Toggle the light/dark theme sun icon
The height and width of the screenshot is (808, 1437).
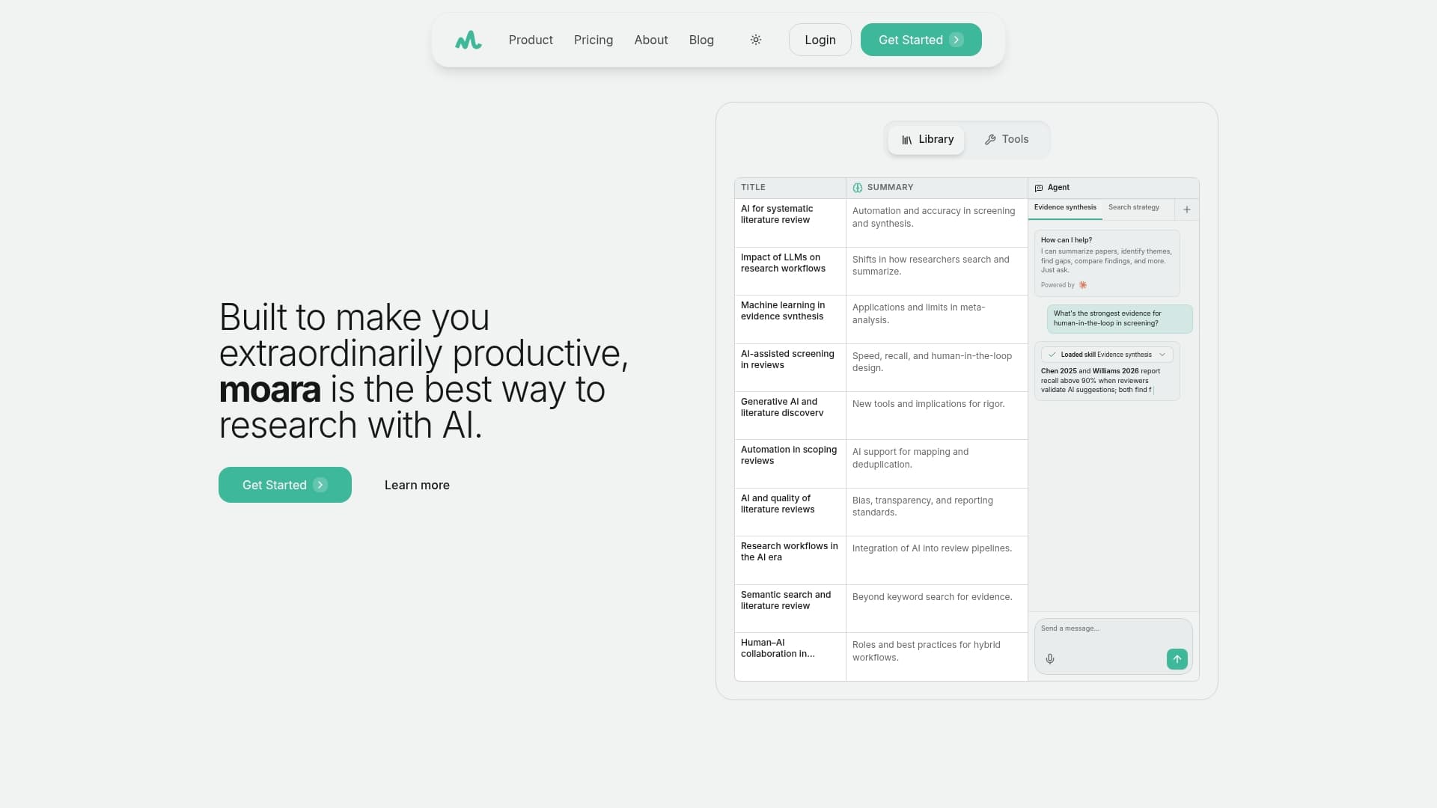click(x=756, y=40)
